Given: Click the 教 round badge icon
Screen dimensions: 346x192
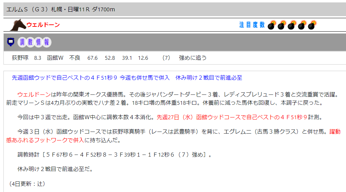Looking at the screenshot, I should point(30,42).
